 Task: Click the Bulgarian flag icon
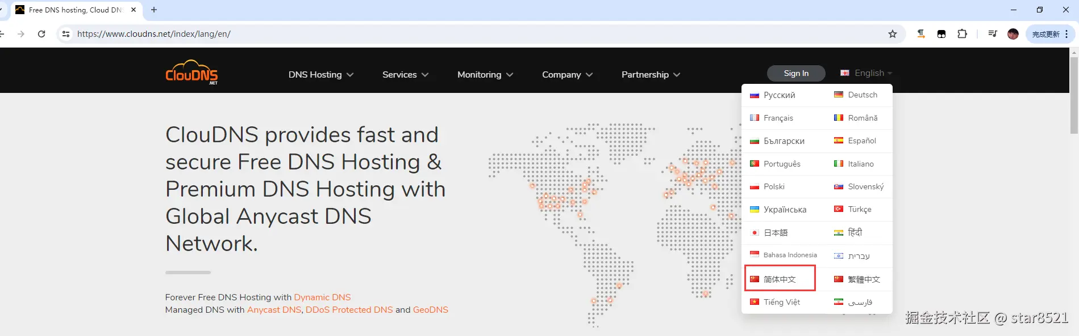tap(755, 141)
